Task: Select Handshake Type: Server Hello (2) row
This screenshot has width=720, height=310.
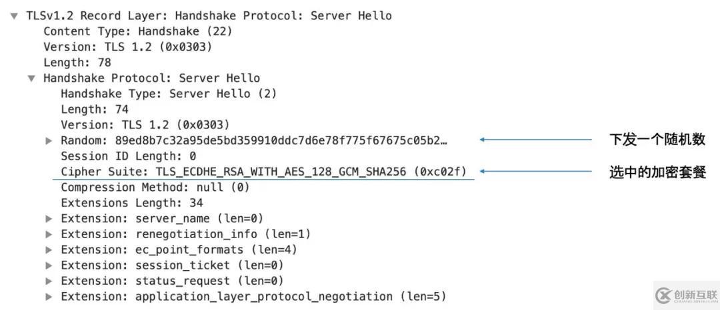Action: point(168,94)
